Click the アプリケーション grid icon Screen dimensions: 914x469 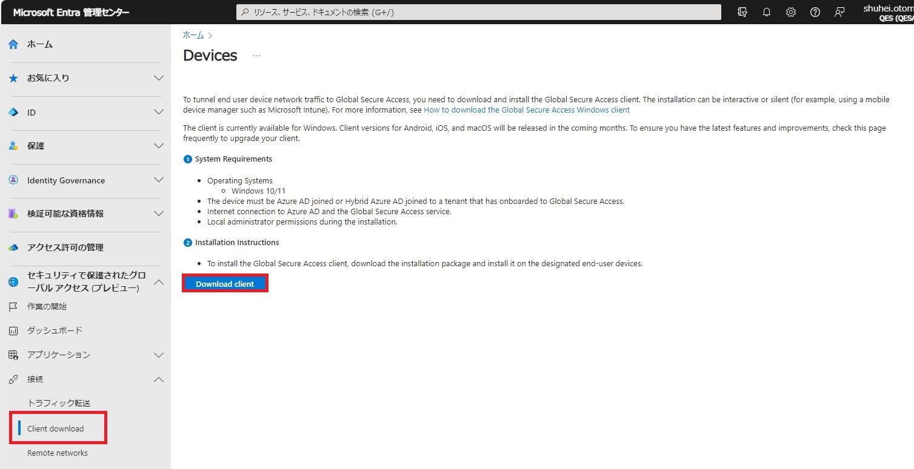click(13, 355)
